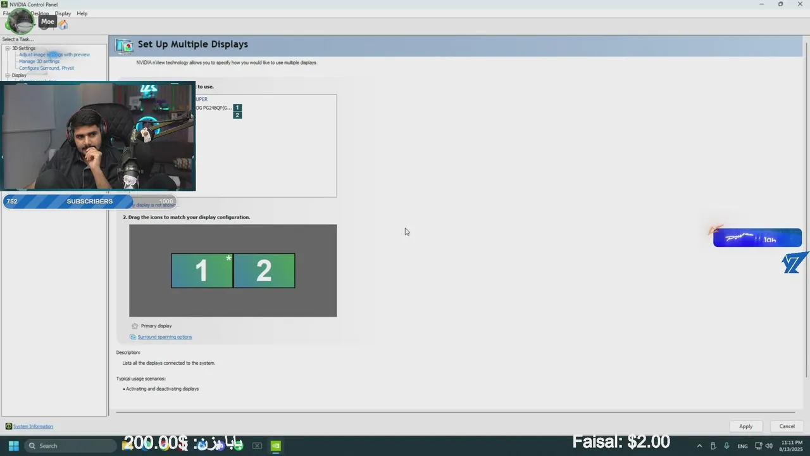Open the Desktop menu
The height and width of the screenshot is (456, 810).
click(40, 13)
